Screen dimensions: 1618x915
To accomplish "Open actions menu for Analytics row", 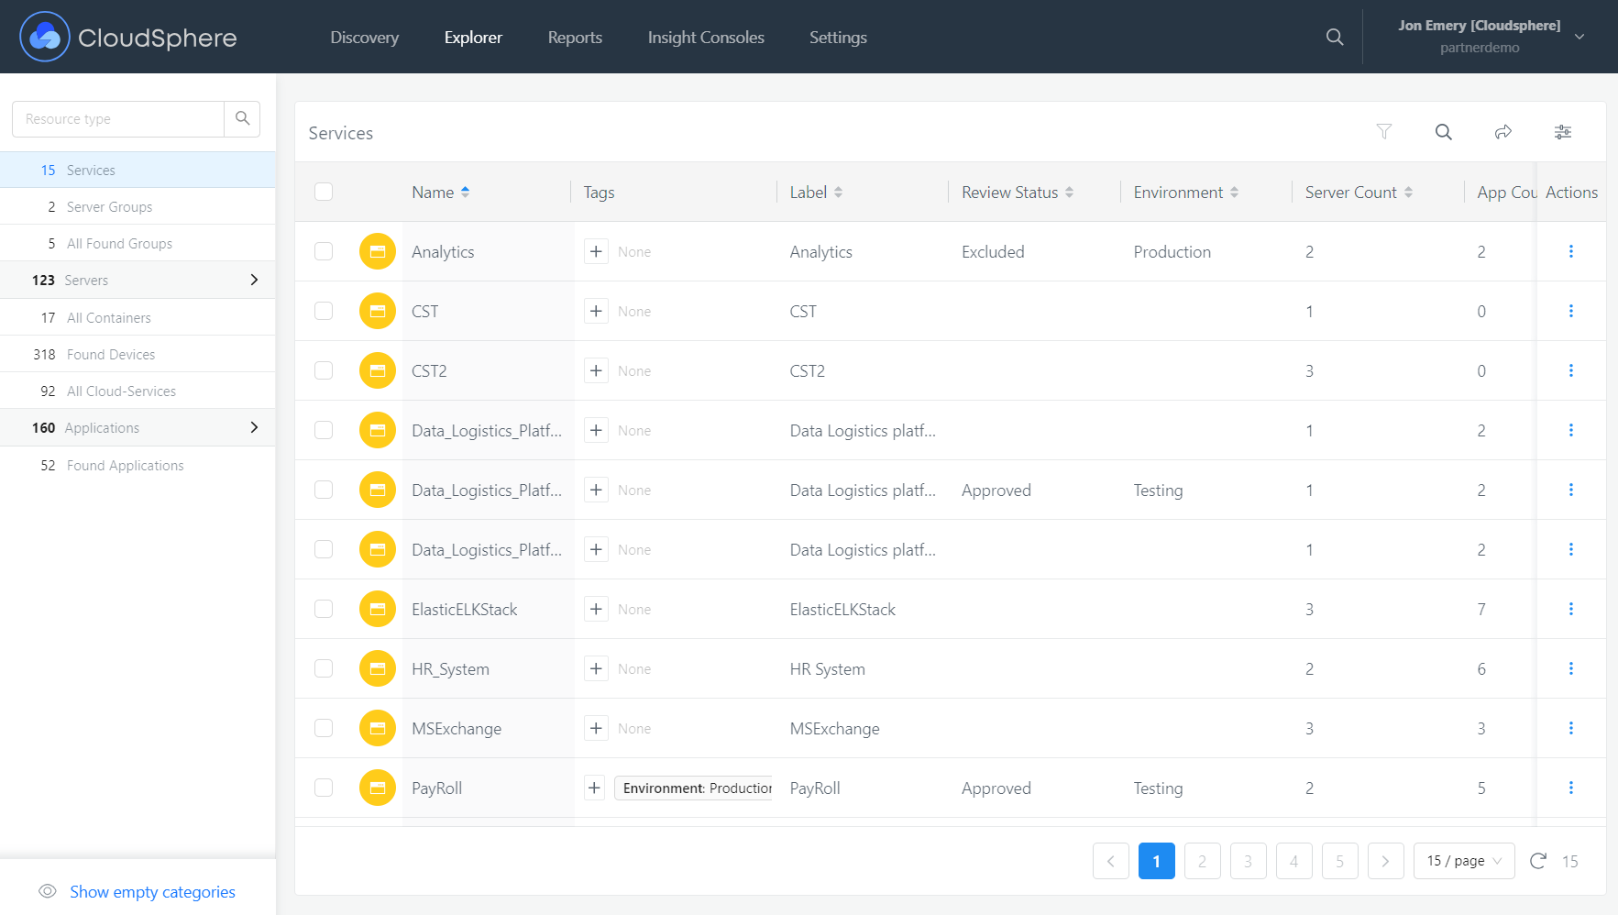I will (1570, 251).
